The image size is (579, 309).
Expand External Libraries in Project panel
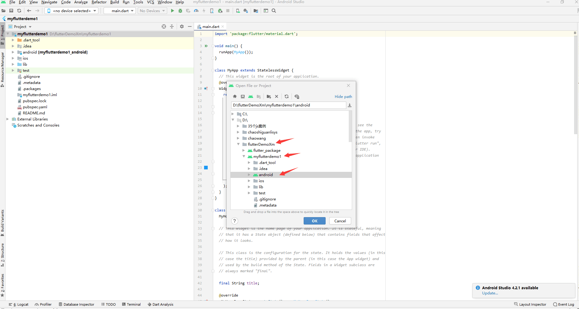tap(8, 119)
